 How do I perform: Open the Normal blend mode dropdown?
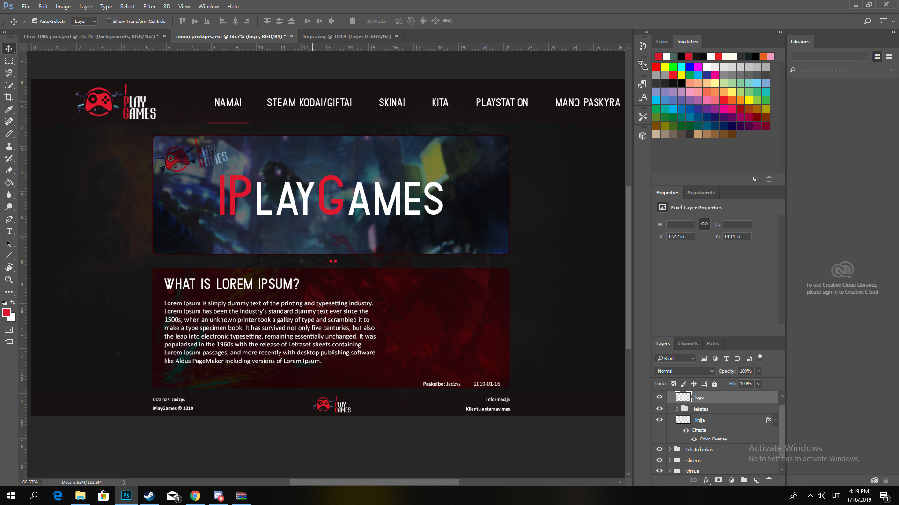point(685,371)
